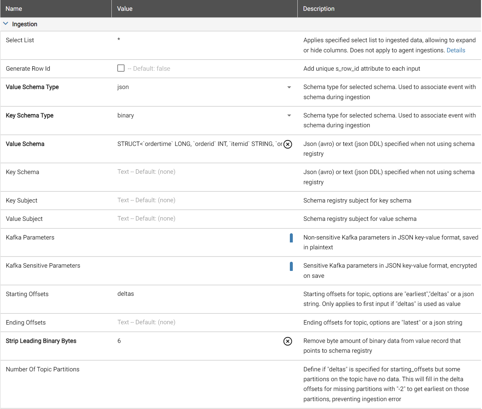Viewport: 482px width, 409px height.
Task: Click the Kafka Parameters label
Action: [30, 238]
